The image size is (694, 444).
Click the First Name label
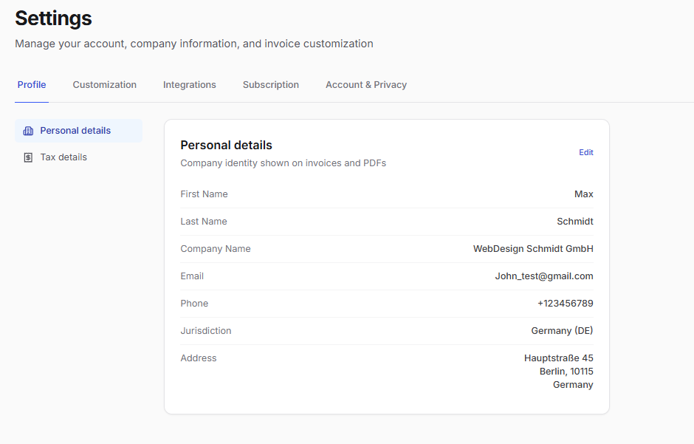(x=204, y=194)
